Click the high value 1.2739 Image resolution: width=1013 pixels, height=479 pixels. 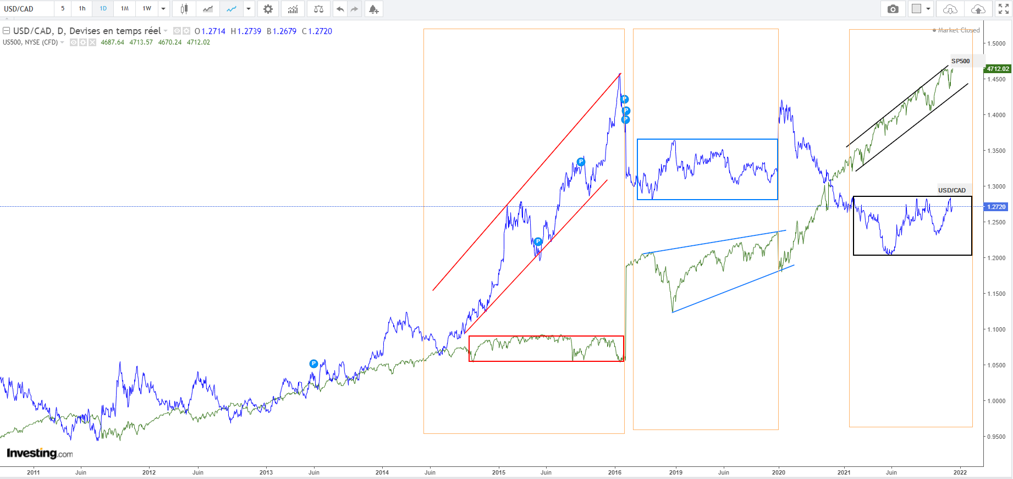[249, 31]
